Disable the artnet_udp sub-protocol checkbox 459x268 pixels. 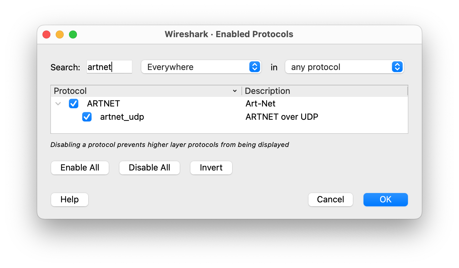87,117
